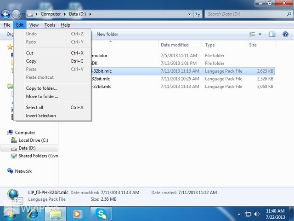
Task: Select Local Drive (C:) in navigation pane
Action: tap(33, 140)
